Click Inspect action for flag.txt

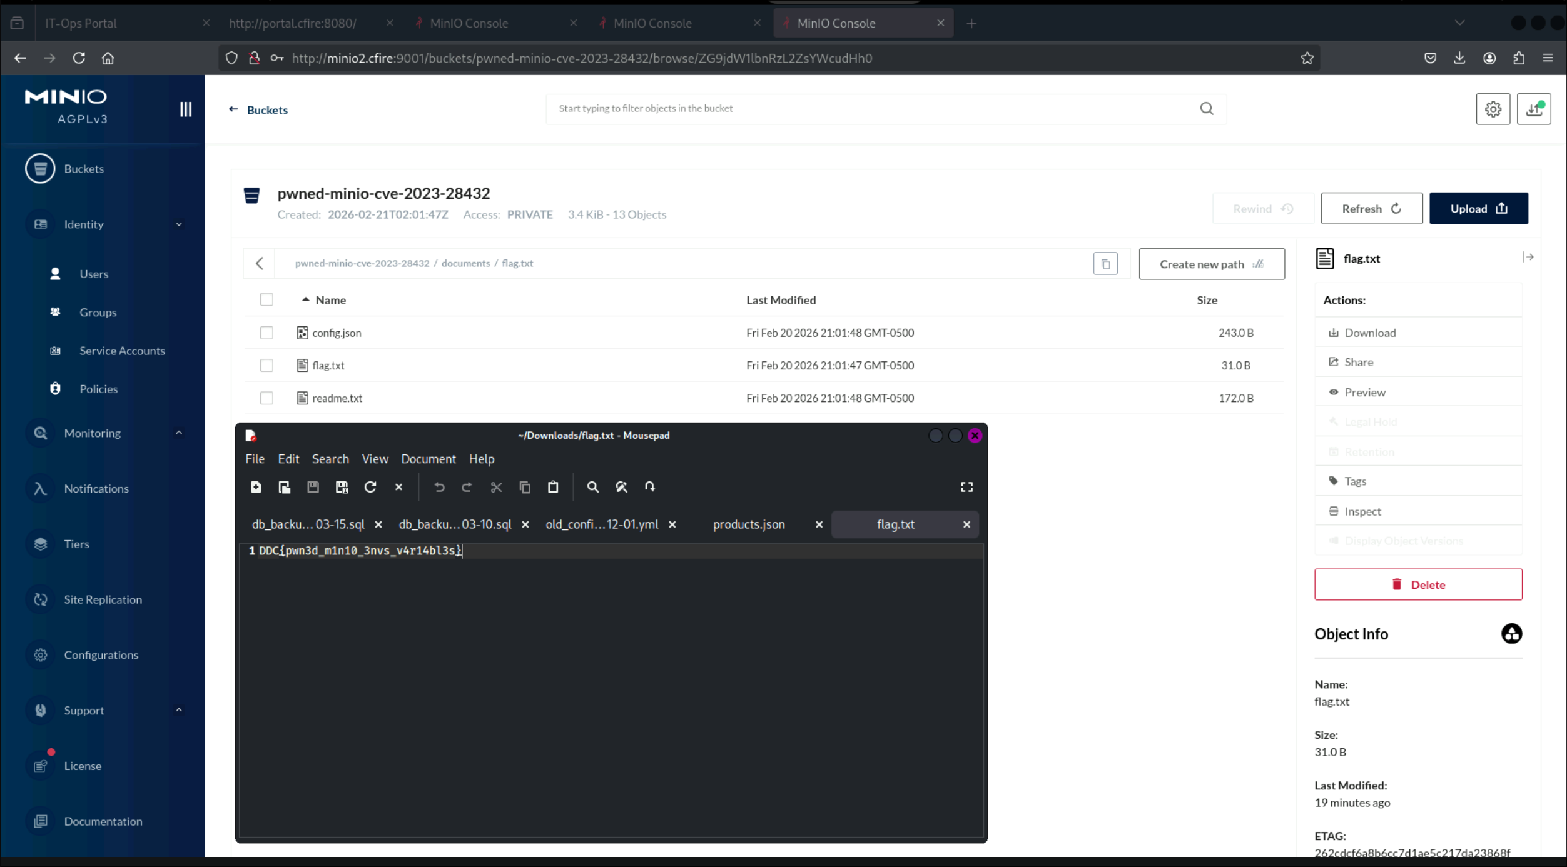(x=1417, y=511)
